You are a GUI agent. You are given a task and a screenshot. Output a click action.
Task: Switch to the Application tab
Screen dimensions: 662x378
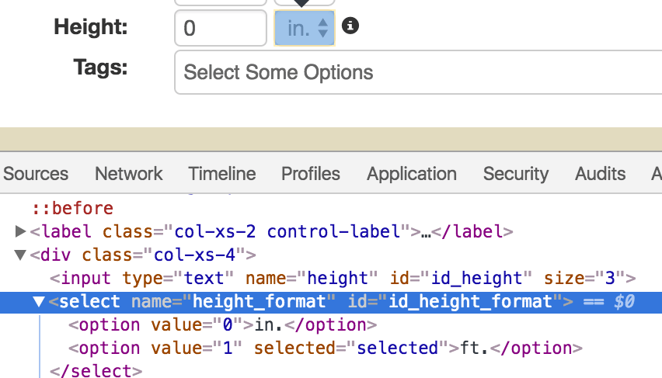click(412, 174)
